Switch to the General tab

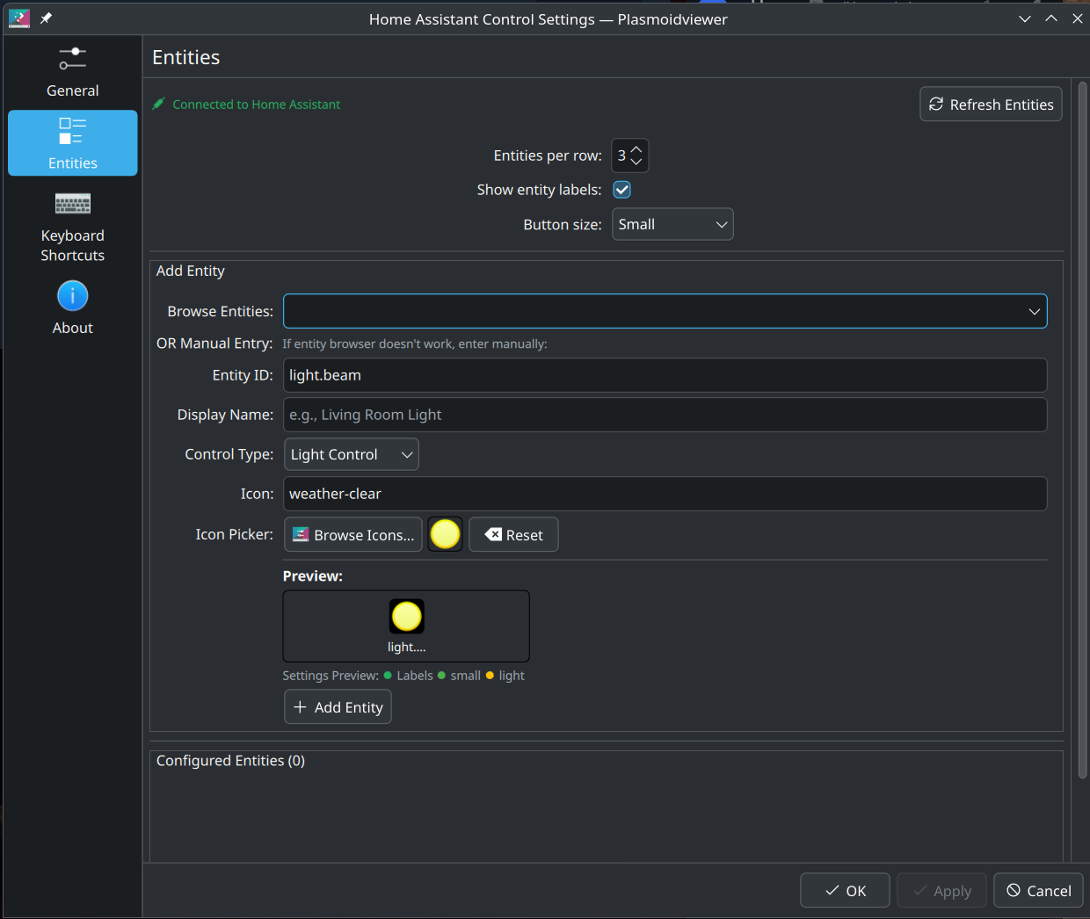click(72, 72)
